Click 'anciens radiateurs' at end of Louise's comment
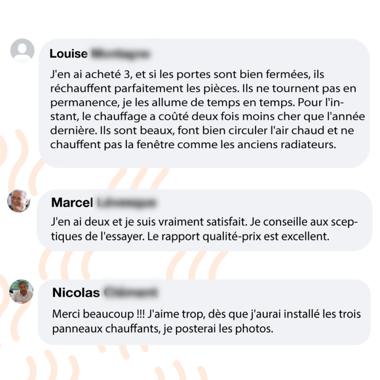380x380 pixels. pos(287,145)
